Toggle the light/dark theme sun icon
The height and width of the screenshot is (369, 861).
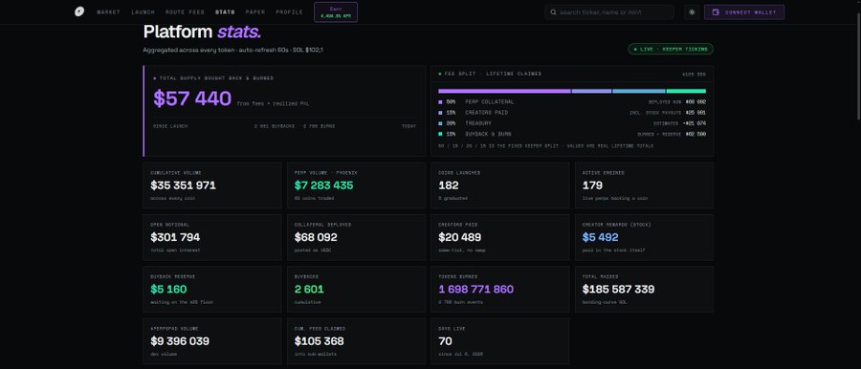[692, 12]
